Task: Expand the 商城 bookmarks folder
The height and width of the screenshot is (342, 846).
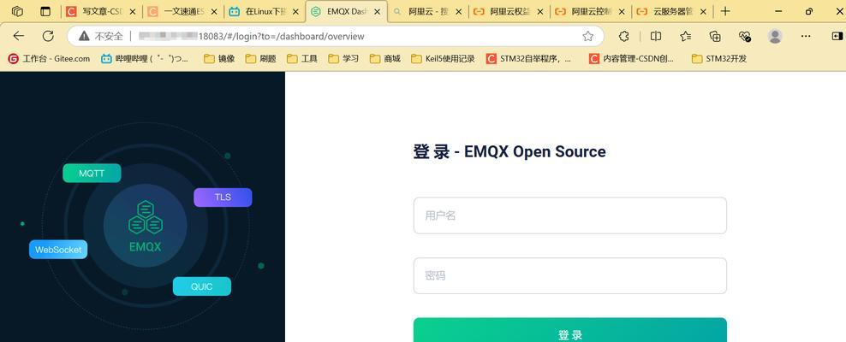Action: pos(385,59)
